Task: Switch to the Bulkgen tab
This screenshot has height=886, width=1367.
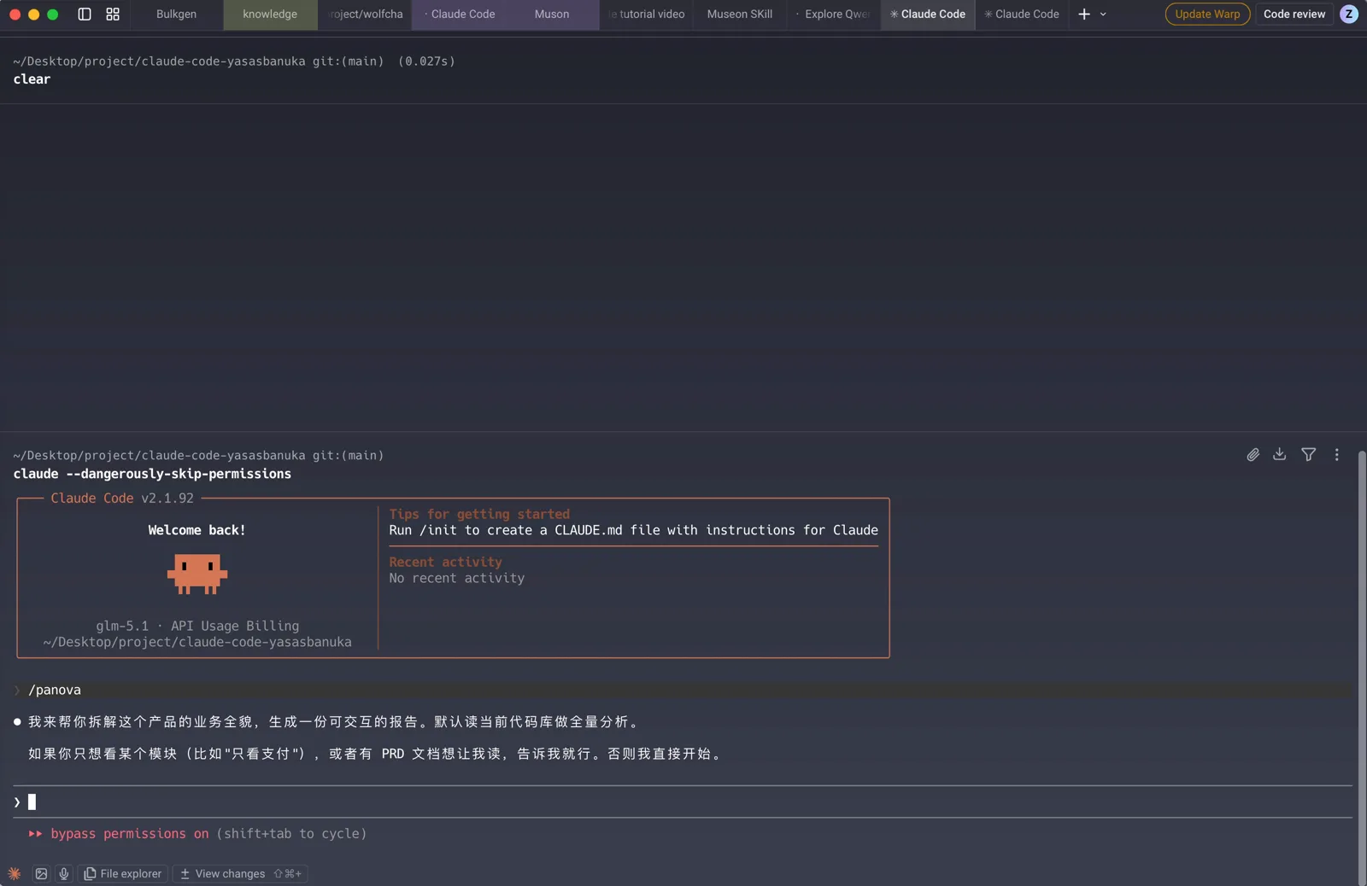Action: click(x=176, y=14)
